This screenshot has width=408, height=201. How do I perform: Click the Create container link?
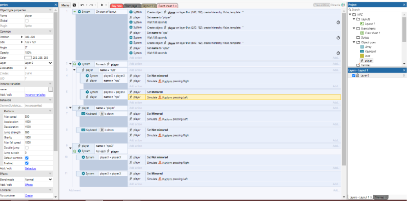point(29,195)
